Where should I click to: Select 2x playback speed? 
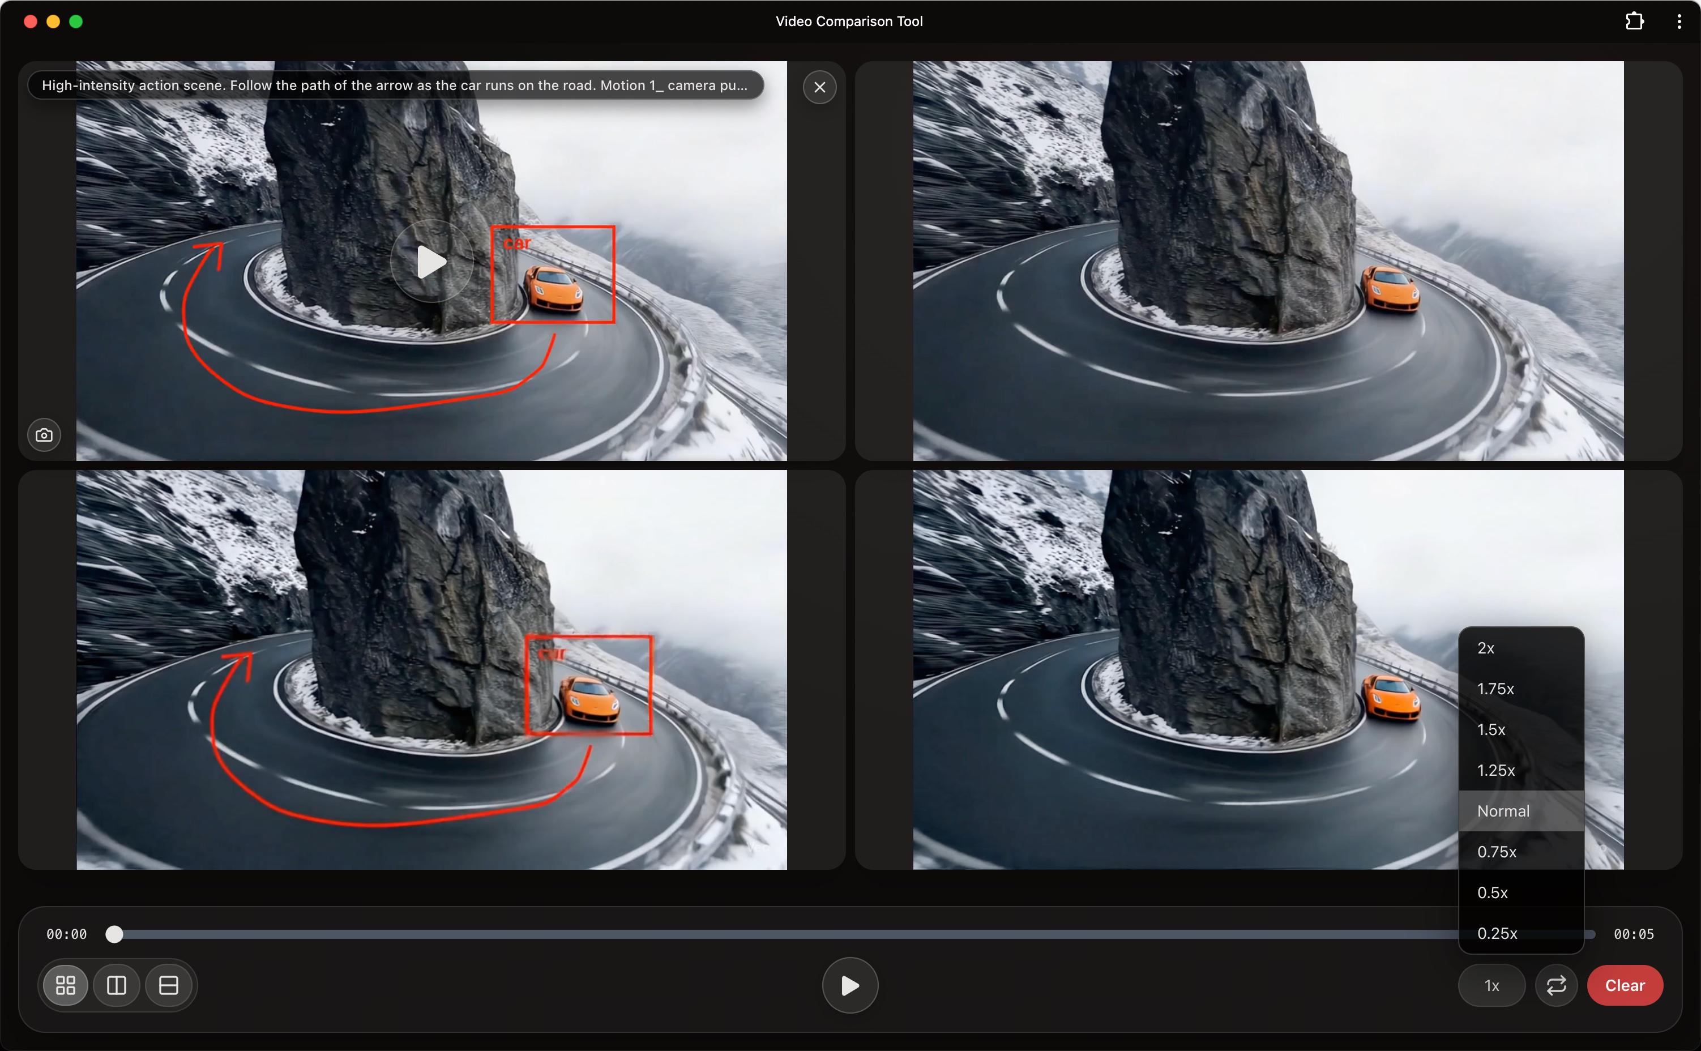(x=1486, y=648)
